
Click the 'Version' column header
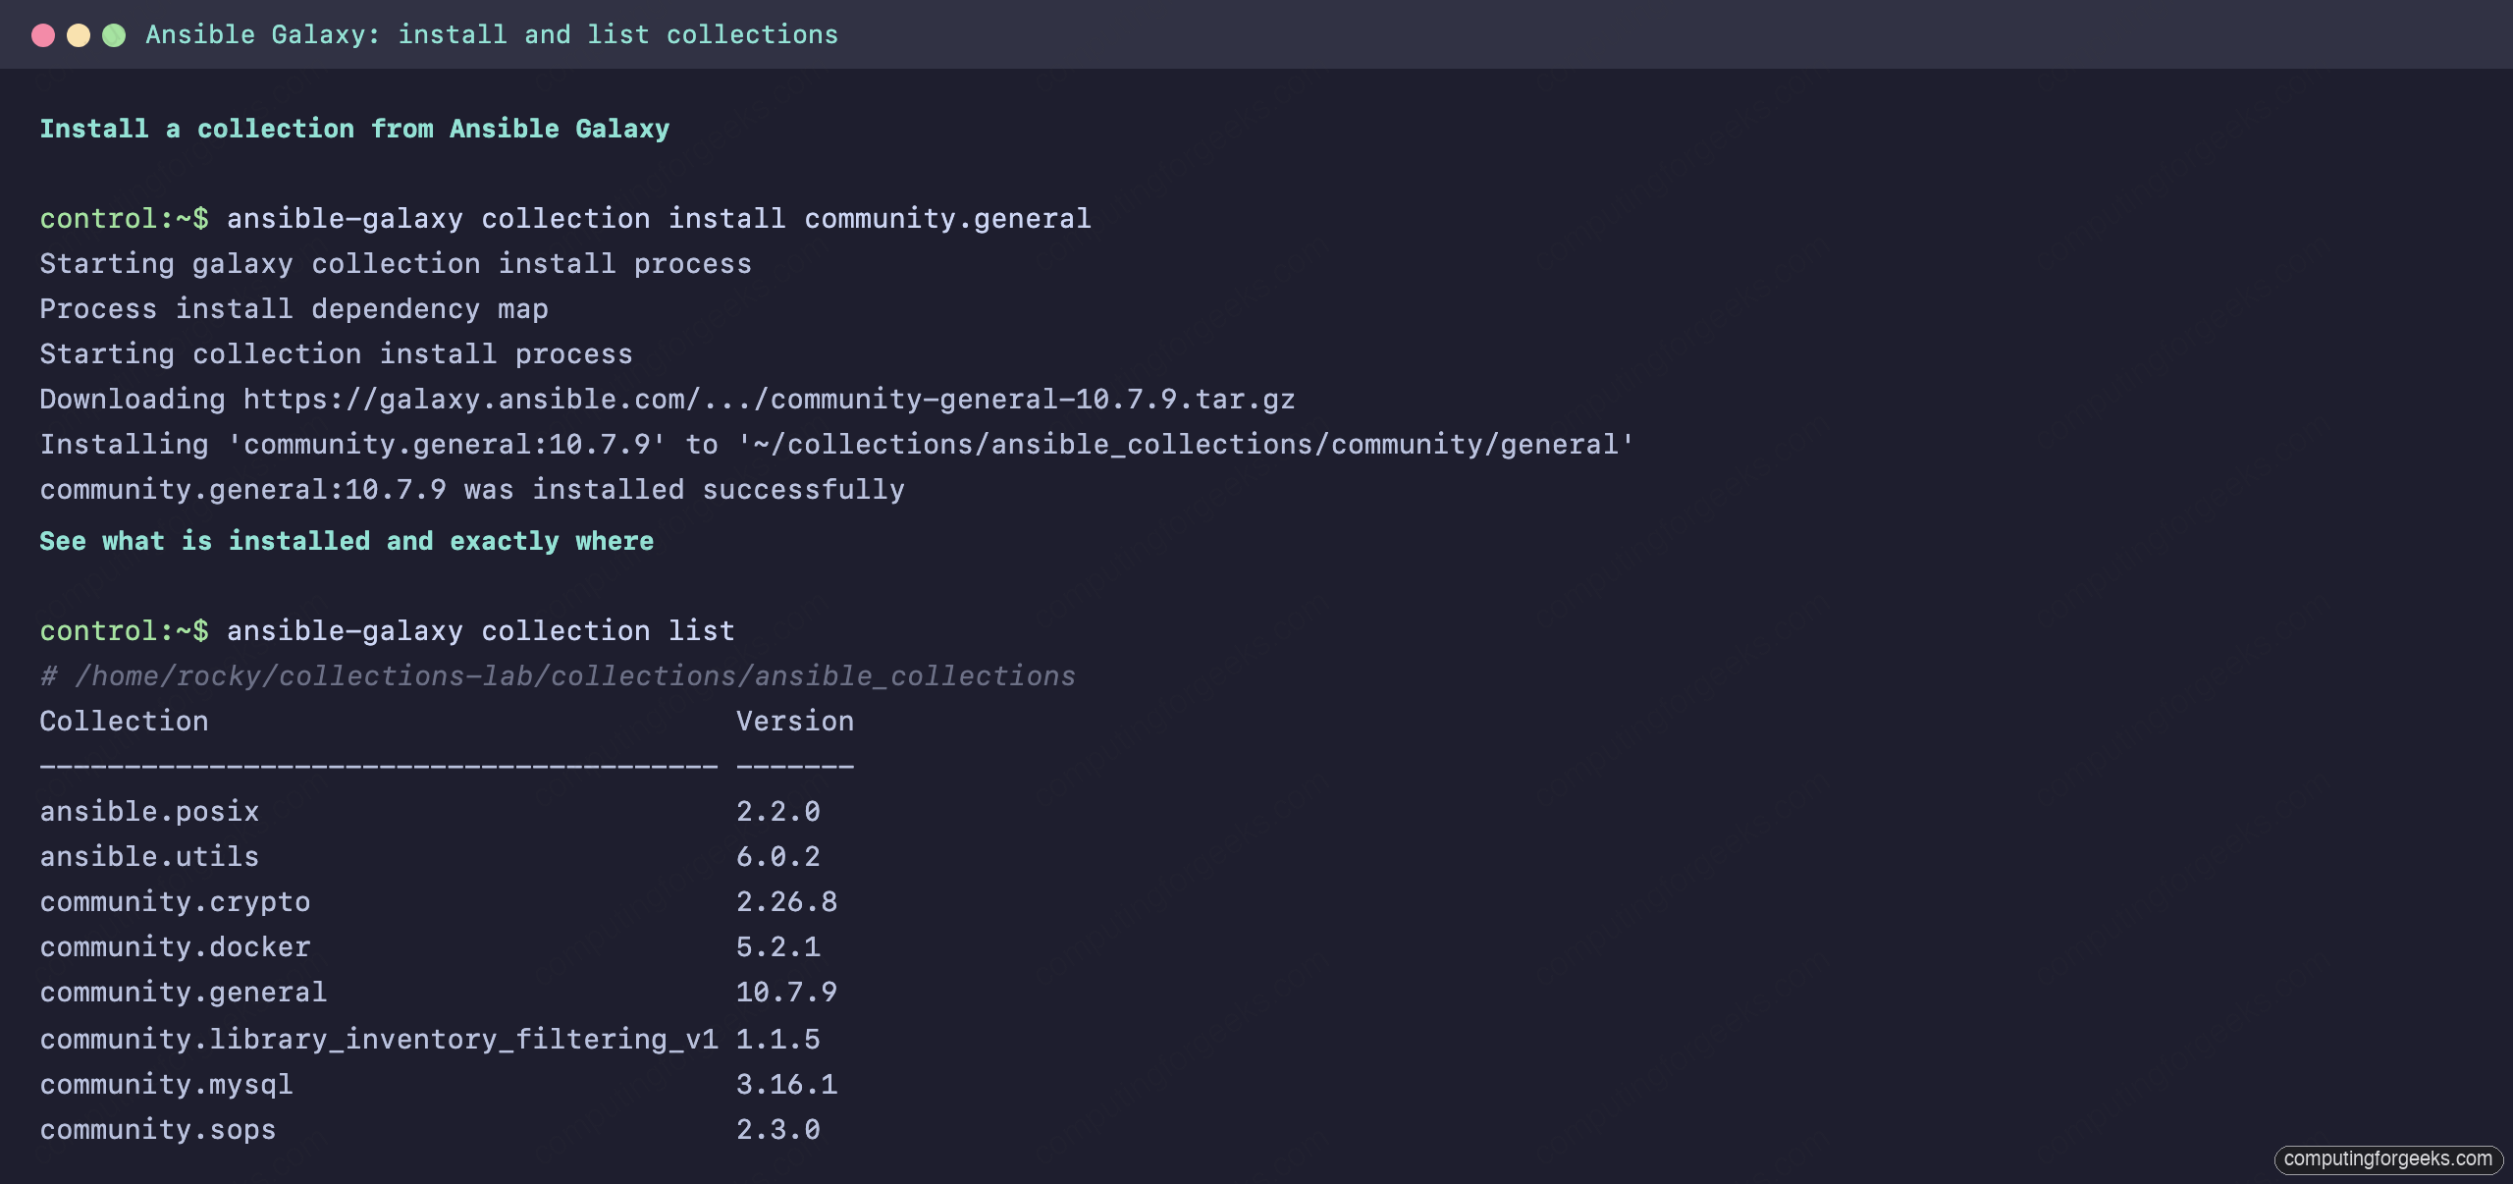click(x=795, y=722)
